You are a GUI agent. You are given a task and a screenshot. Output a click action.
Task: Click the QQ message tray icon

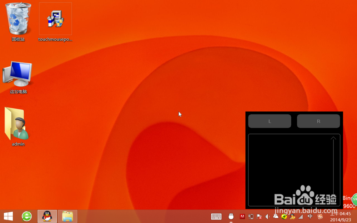click(x=292, y=217)
